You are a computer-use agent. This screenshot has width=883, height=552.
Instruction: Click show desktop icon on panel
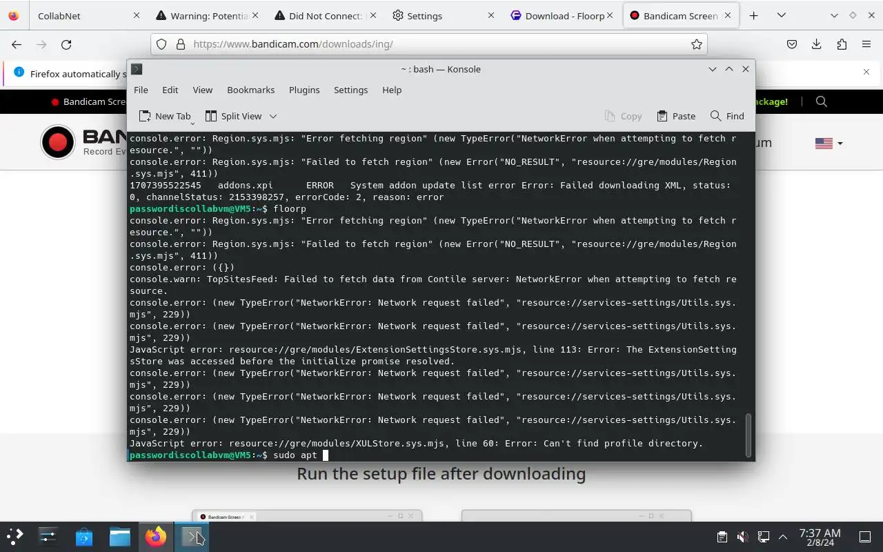click(x=865, y=537)
